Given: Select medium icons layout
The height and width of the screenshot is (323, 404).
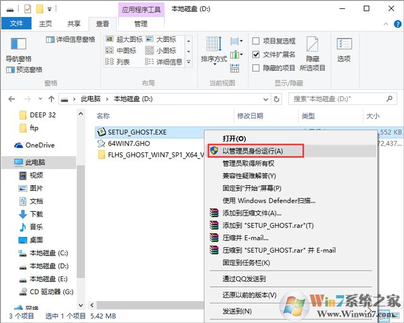Looking at the screenshot, I should [121, 51].
